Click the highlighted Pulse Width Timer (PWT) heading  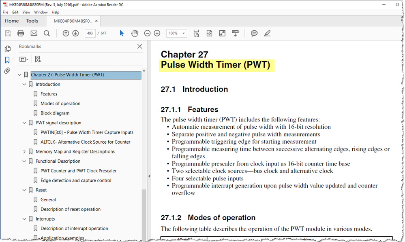(215, 65)
